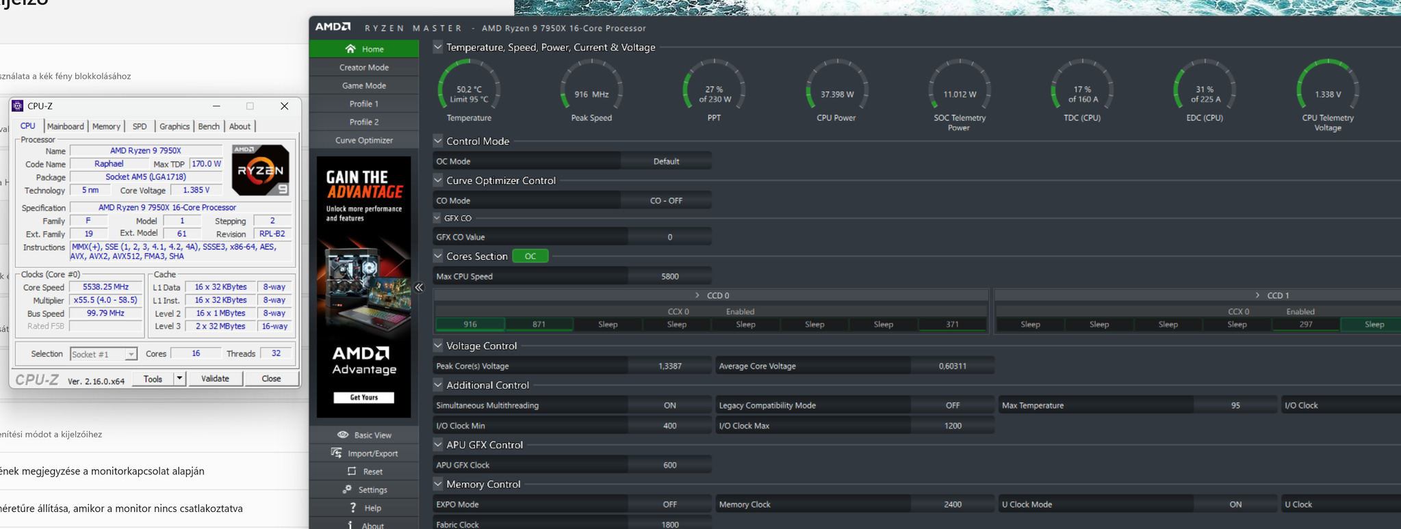Toggle EXPO Mode OFF value
This screenshot has width=1401, height=529.
point(669,504)
